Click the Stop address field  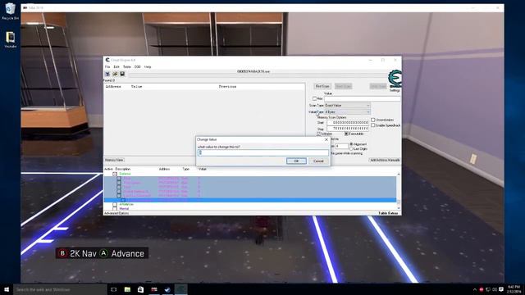[348, 129]
